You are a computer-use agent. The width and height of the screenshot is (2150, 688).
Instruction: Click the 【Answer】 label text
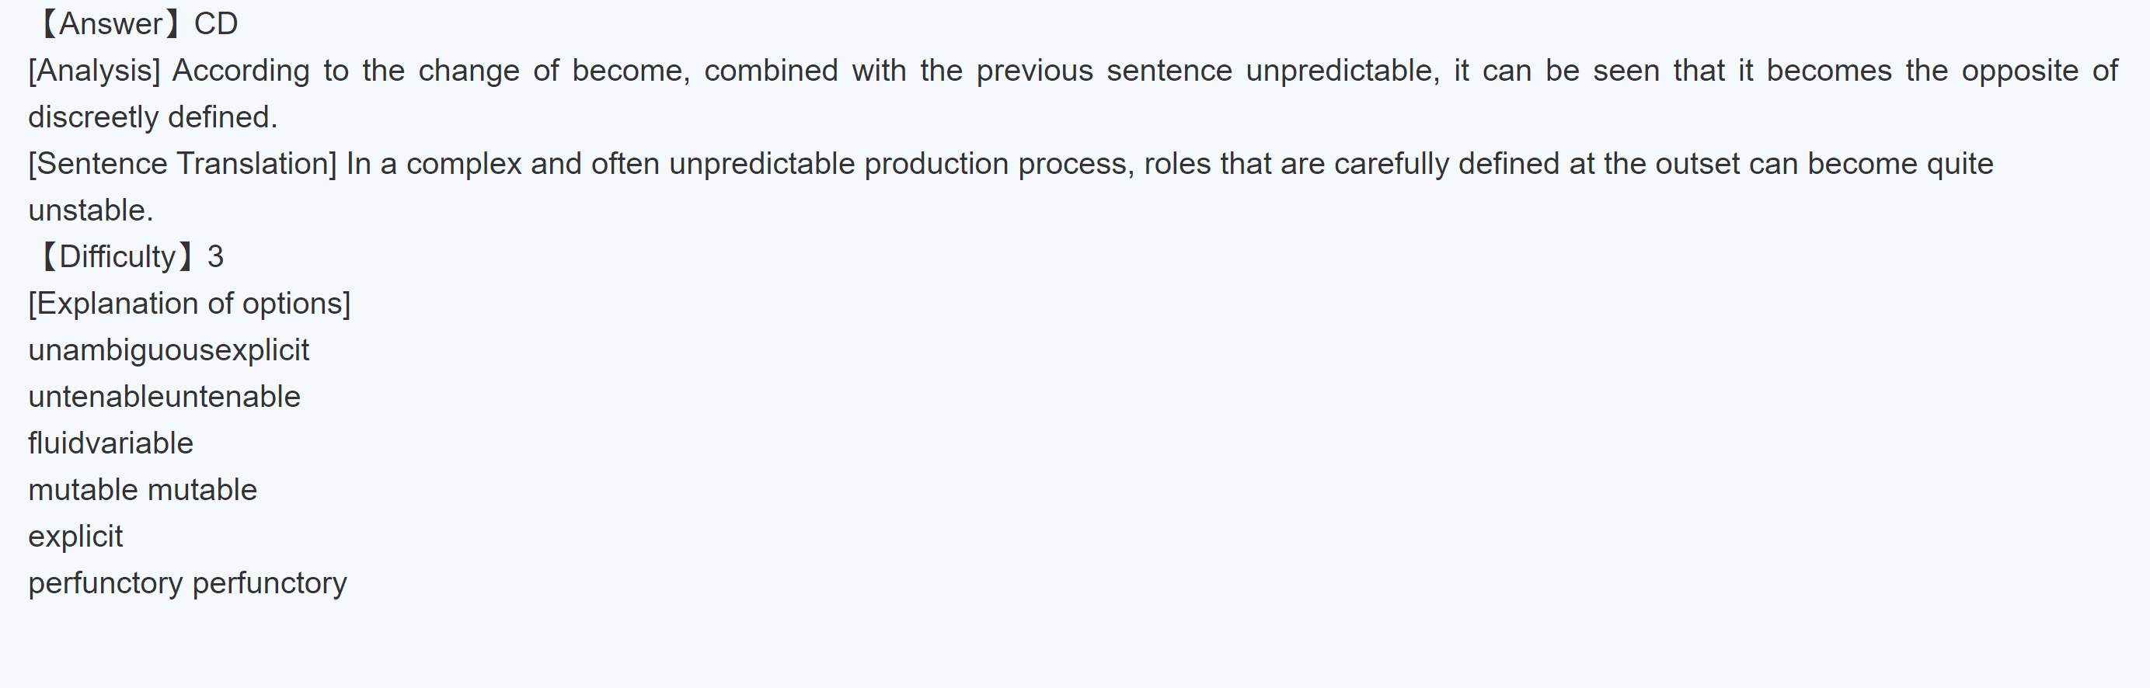[109, 24]
